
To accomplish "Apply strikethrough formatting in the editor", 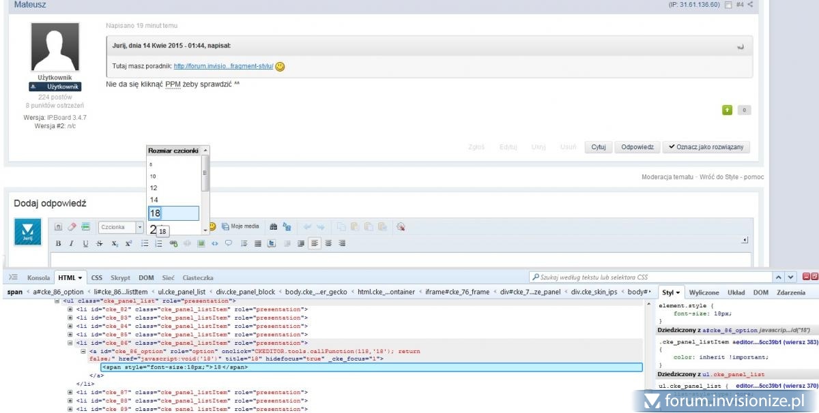I will (100, 243).
